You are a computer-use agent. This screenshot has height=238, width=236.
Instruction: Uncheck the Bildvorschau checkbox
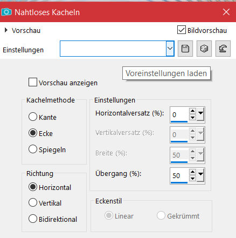point(182,30)
